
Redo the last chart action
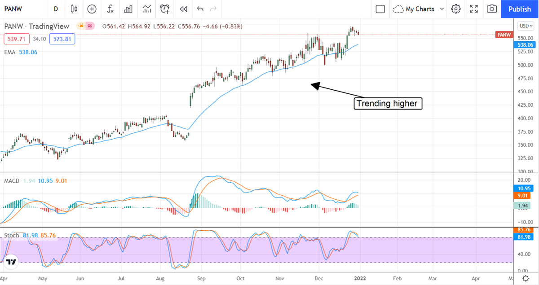coord(213,9)
